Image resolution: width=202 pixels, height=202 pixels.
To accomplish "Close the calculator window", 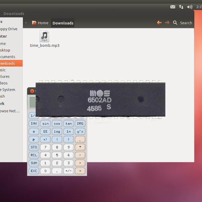I will [32, 91].
